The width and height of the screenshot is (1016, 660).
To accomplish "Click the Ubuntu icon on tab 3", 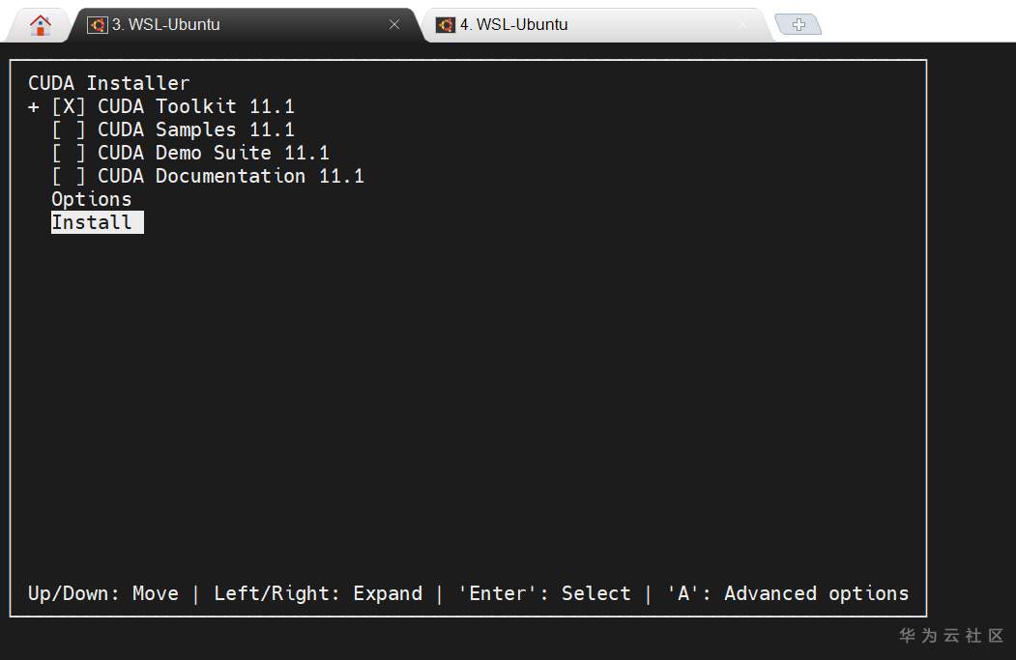I will [97, 25].
